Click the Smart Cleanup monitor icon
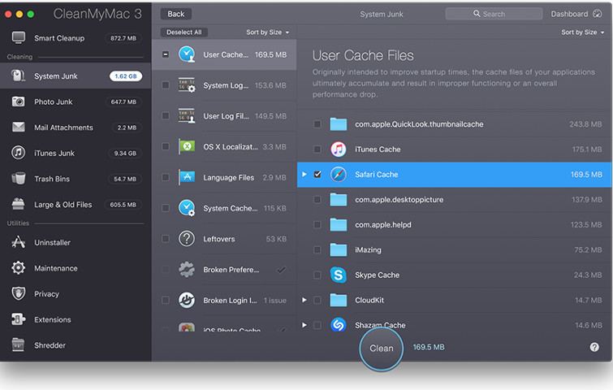The height and width of the screenshot is (390, 613). [19, 37]
